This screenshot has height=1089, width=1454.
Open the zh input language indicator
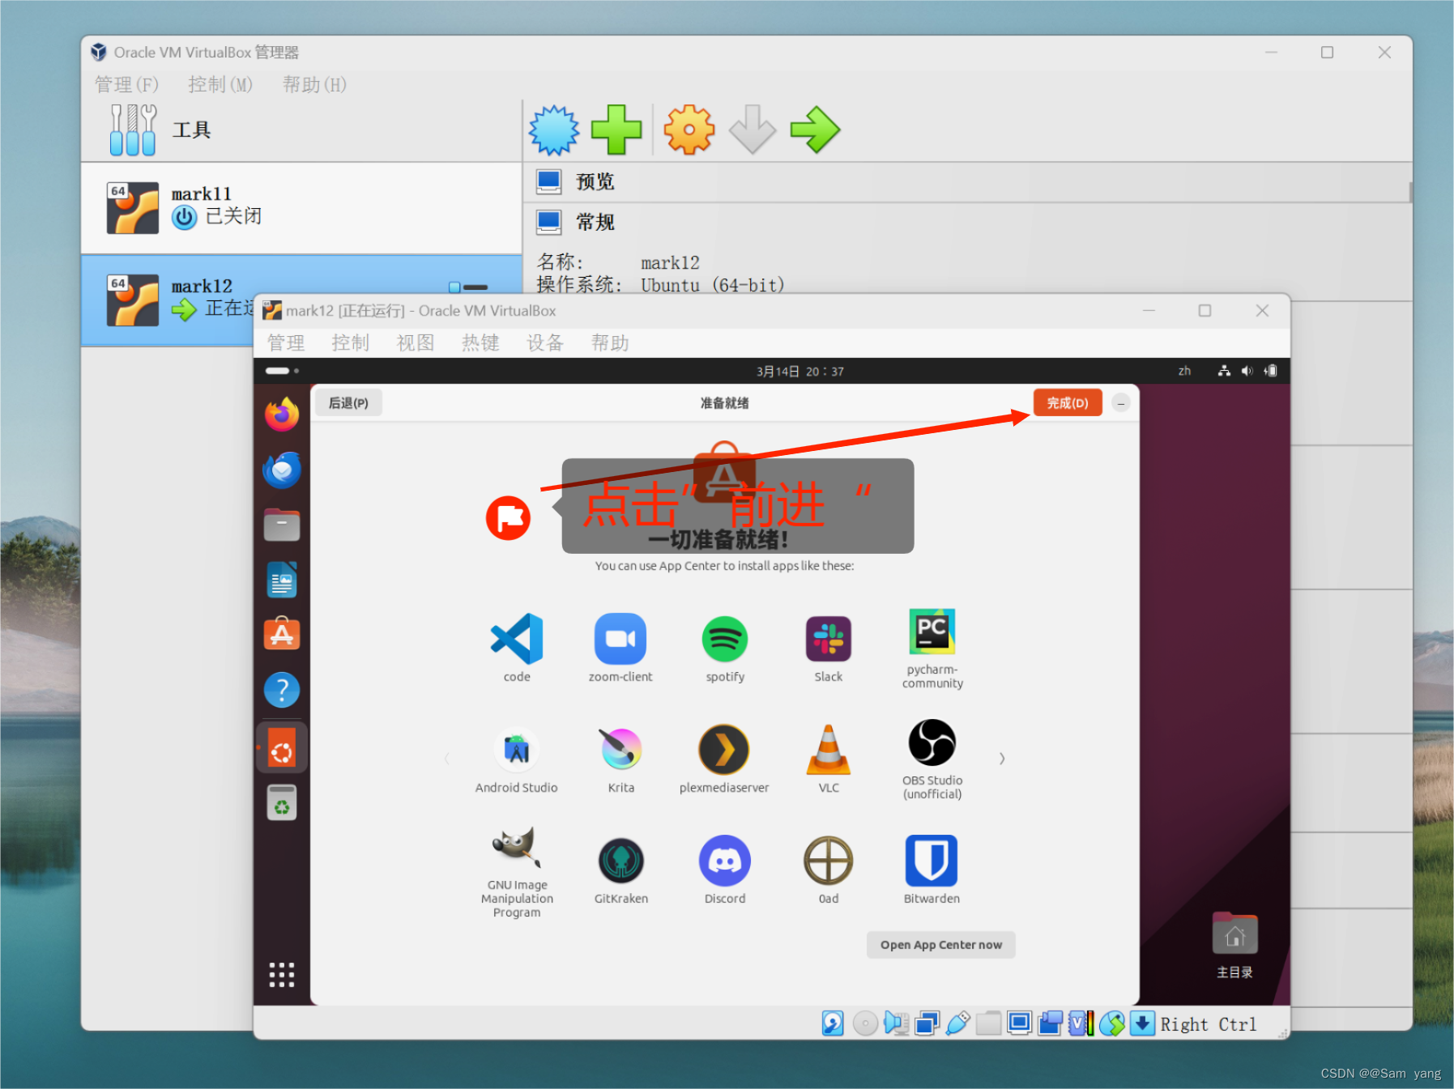1184,371
